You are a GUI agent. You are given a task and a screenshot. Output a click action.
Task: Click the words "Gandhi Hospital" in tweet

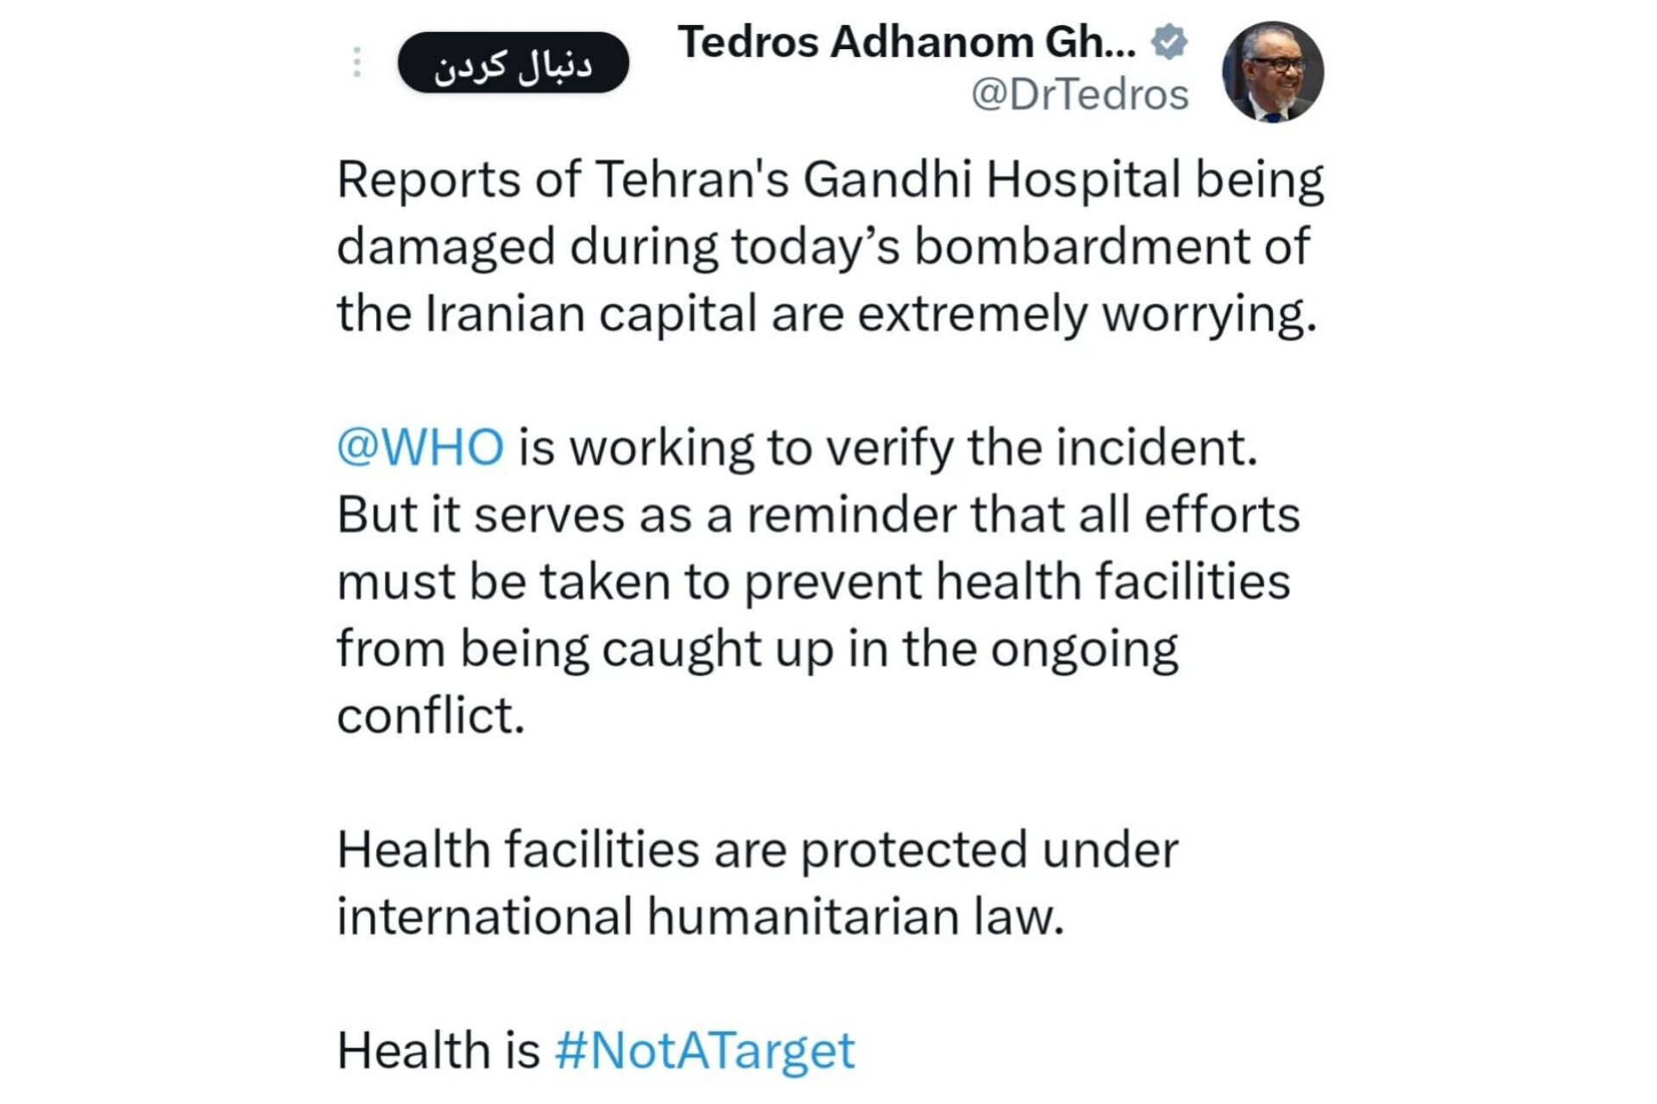point(991,180)
